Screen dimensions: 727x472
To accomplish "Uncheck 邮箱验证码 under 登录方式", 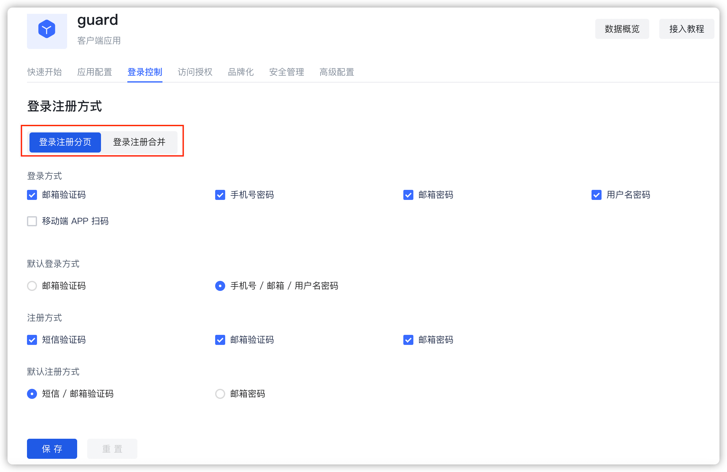I will pos(32,195).
